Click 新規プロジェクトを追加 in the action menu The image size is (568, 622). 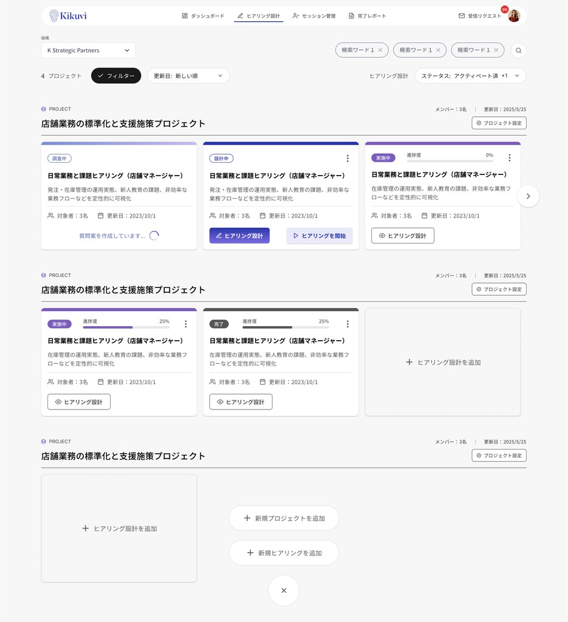tap(284, 518)
